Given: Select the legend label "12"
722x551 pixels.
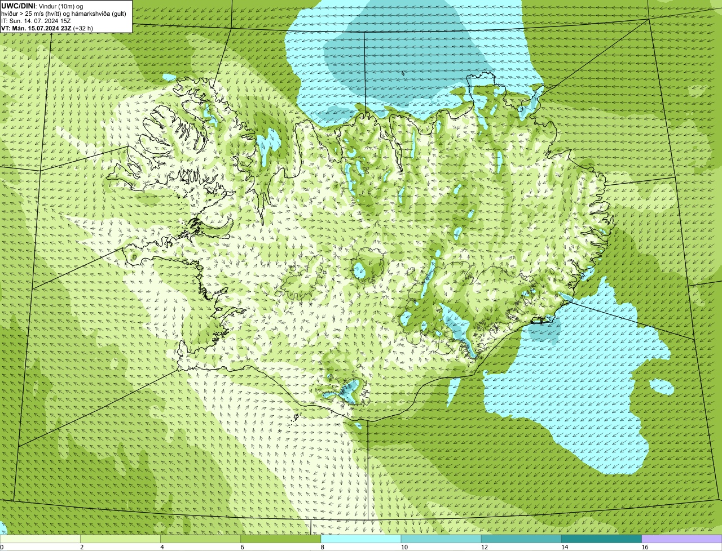Looking at the screenshot, I should [x=485, y=547].
